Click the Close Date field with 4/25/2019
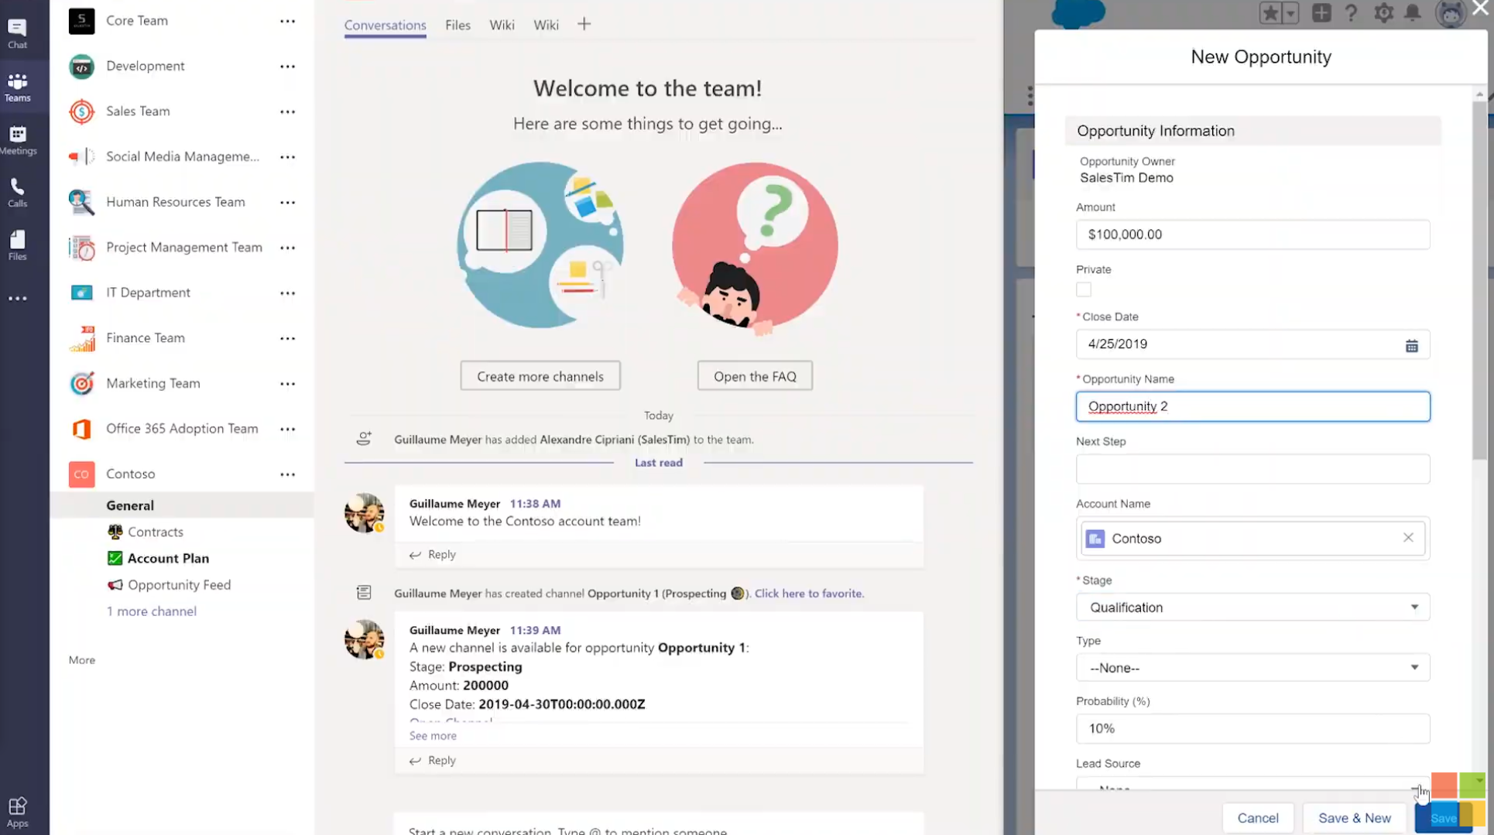Screen dimensions: 1494x835 (x=1252, y=344)
